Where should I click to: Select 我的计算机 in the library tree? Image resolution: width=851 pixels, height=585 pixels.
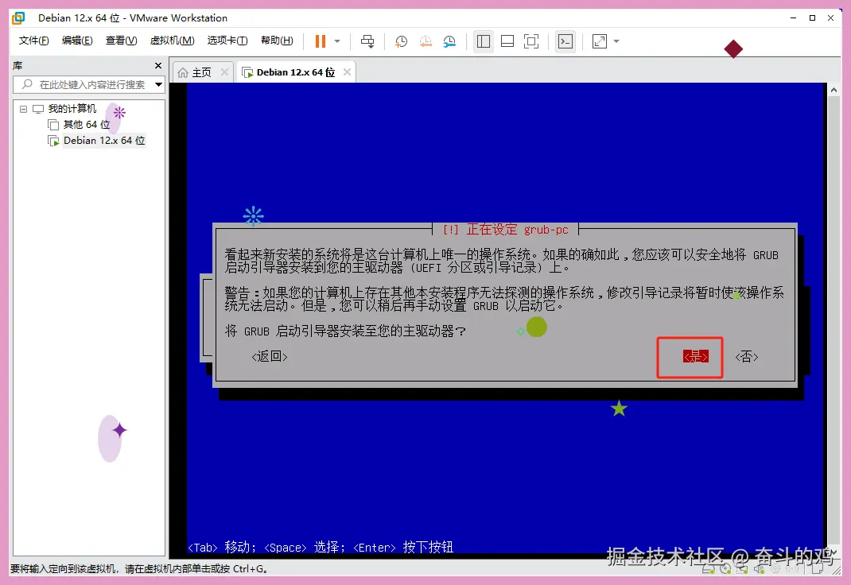click(72, 109)
